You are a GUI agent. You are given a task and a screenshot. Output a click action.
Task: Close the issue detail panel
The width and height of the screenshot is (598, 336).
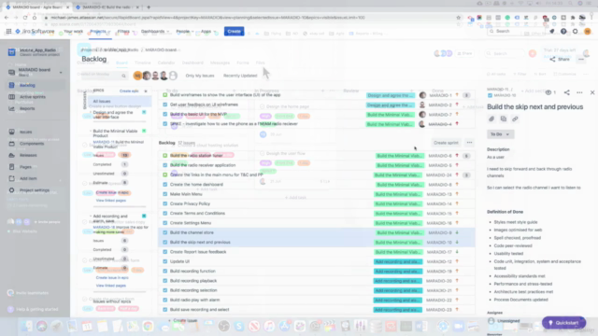coord(592,92)
